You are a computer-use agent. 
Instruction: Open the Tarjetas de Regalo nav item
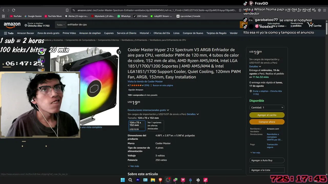(217, 33)
